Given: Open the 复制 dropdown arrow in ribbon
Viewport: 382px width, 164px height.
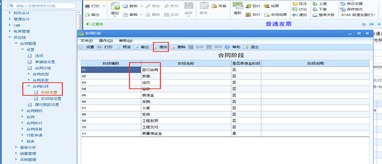Looking at the screenshot, I should (x=142, y=6).
